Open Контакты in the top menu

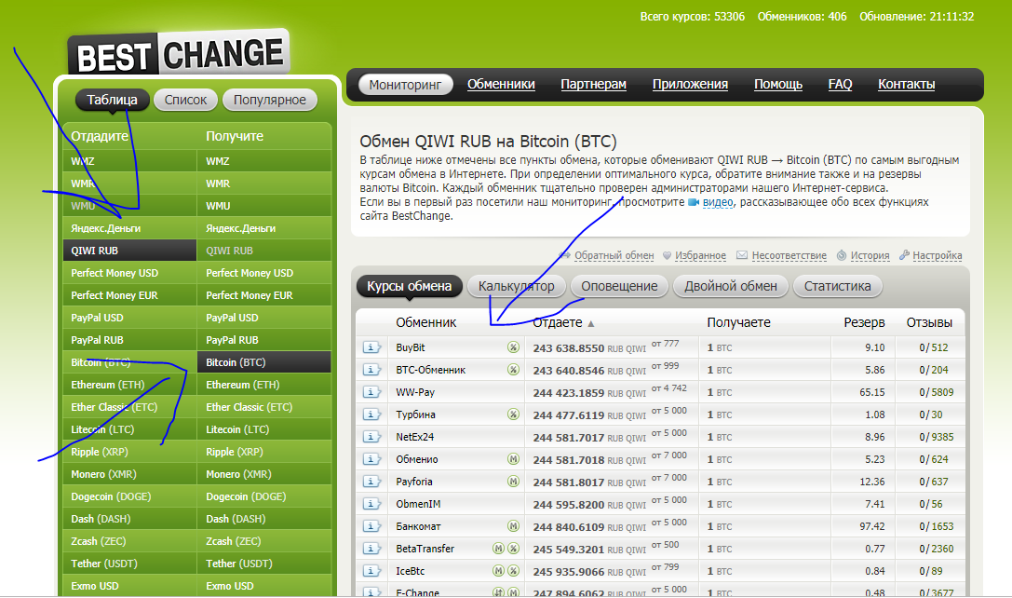906,84
